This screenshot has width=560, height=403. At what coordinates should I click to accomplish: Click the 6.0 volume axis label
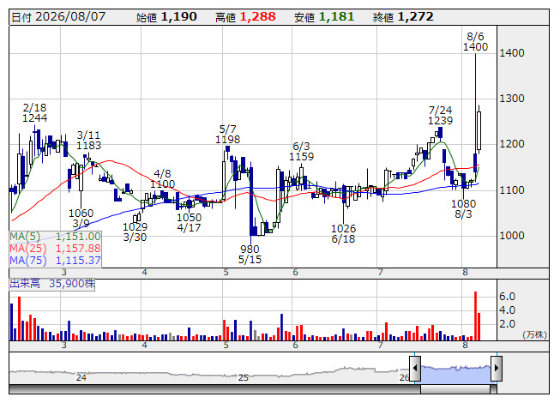point(507,297)
